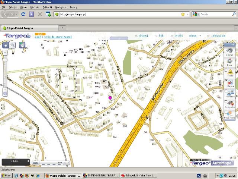Select the Mapa Polski Targeo tab
The image size is (238, 179).
tap(30, 28)
